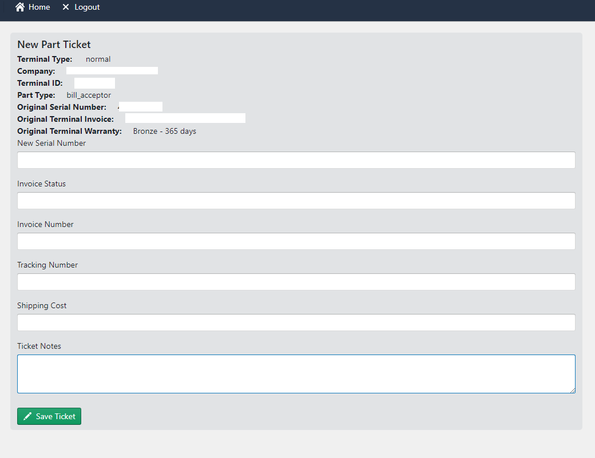Image resolution: width=595 pixels, height=458 pixels.
Task: Click the "New Serial Number" field label
Action: click(51, 144)
